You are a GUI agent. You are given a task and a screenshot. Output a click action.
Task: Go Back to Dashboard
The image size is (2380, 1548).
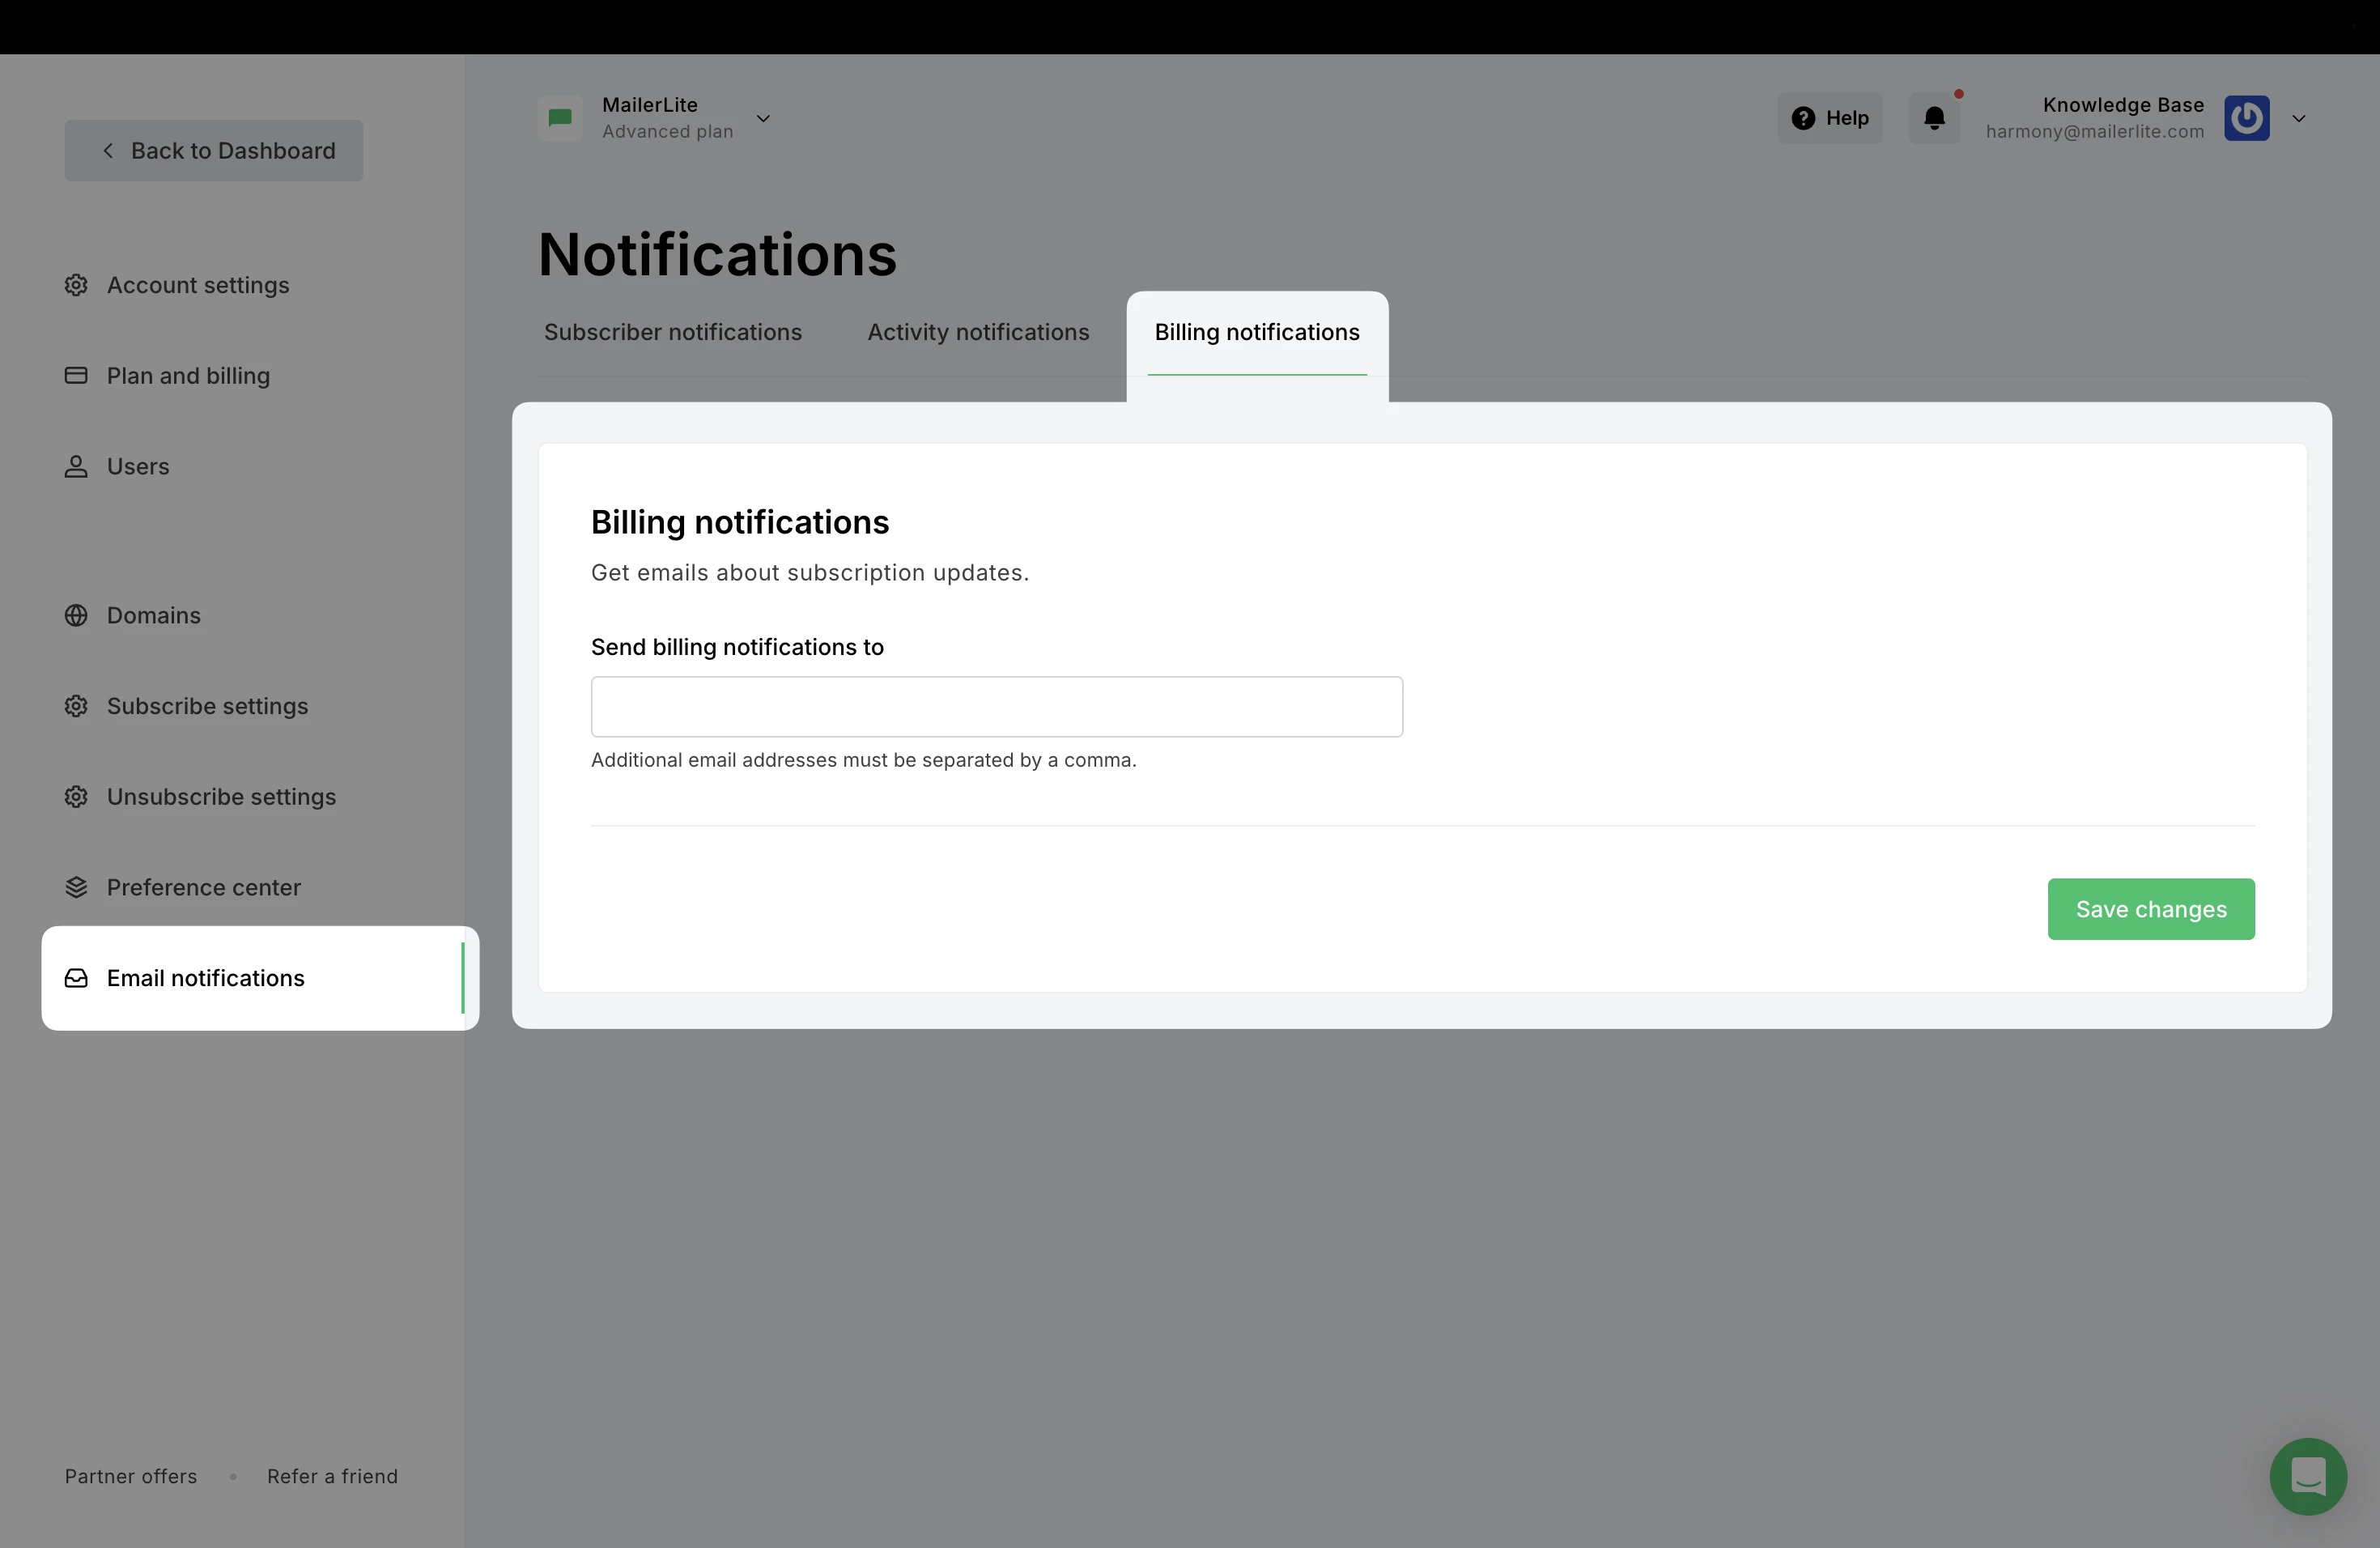[214, 150]
